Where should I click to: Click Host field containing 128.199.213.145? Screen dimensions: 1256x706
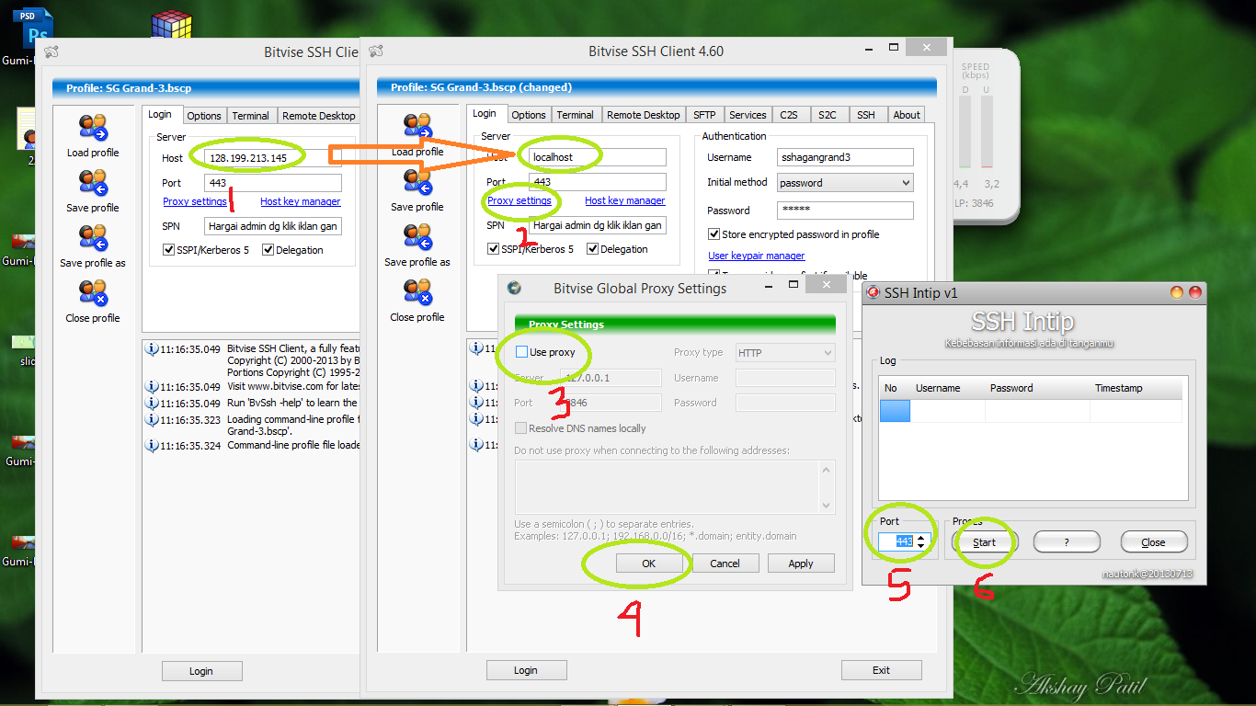pos(273,158)
